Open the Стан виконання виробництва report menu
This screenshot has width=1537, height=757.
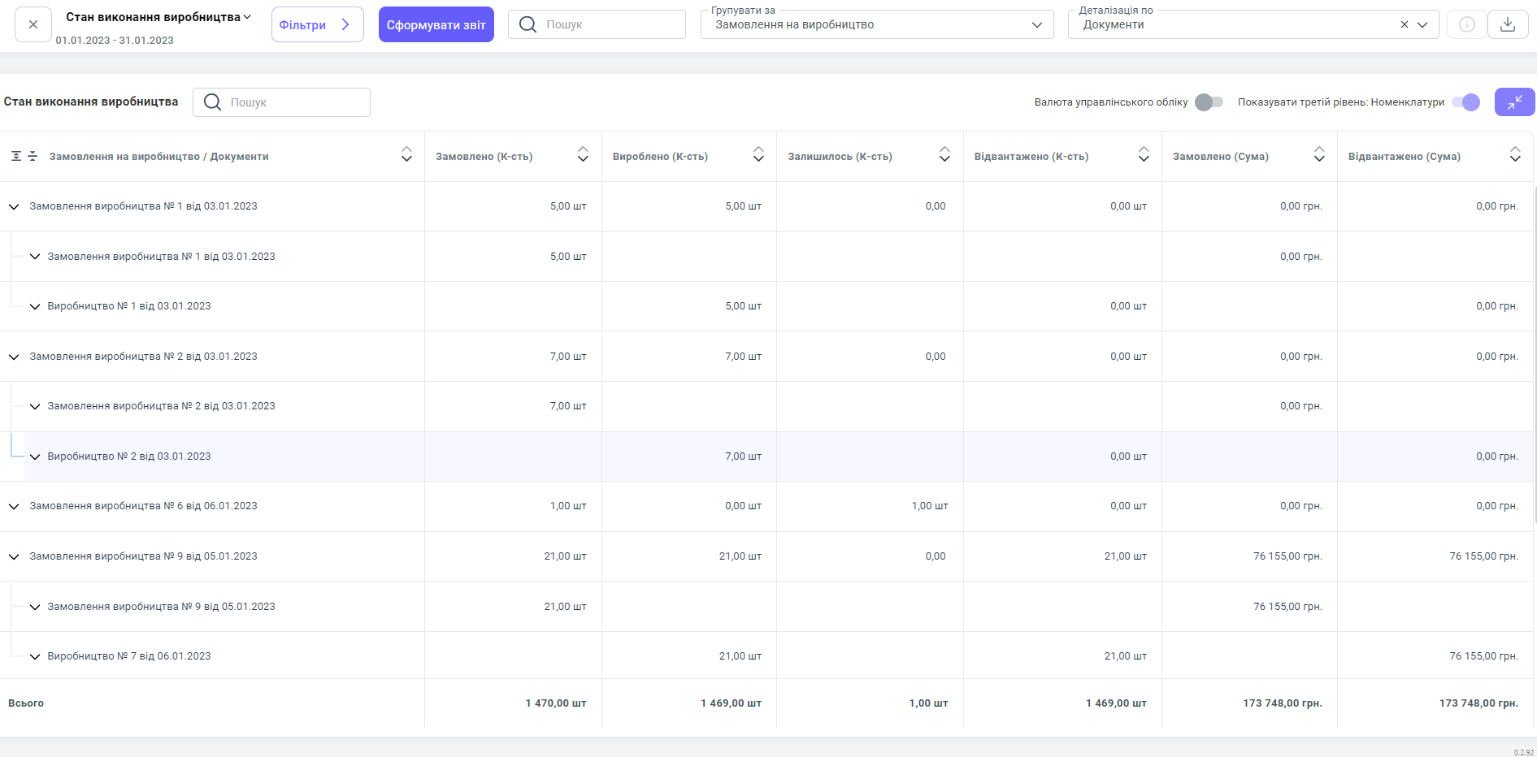tap(158, 17)
